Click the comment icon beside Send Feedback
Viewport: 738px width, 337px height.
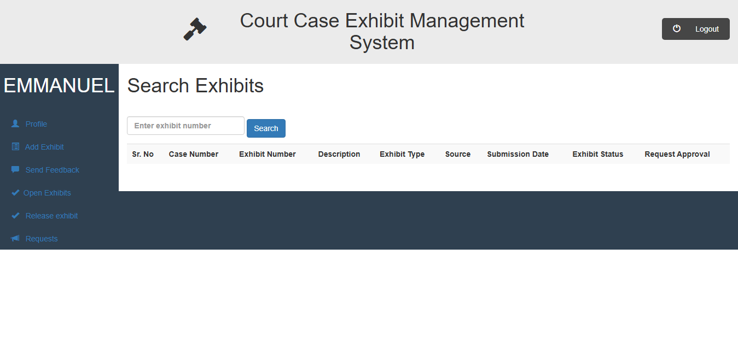pyautogui.click(x=15, y=170)
